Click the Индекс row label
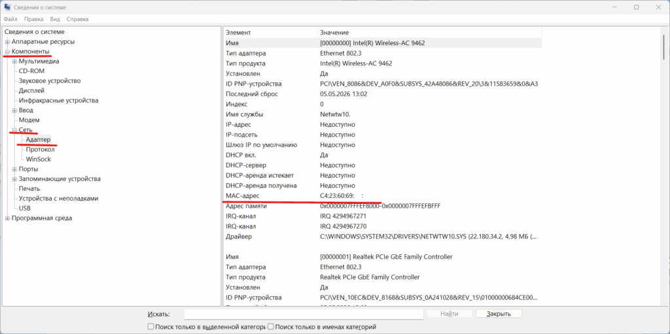This screenshot has width=670, height=334. point(237,104)
